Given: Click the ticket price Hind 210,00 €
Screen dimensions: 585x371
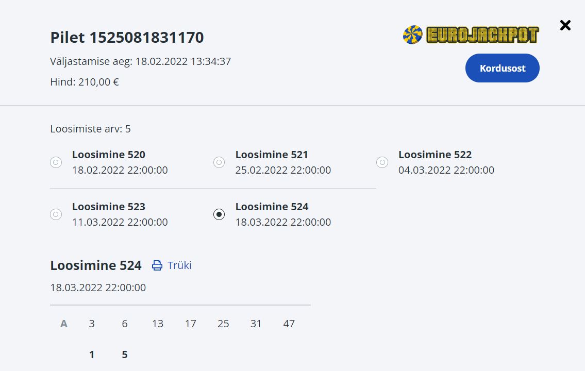Looking at the screenshot, I should [x=85, y=82].
